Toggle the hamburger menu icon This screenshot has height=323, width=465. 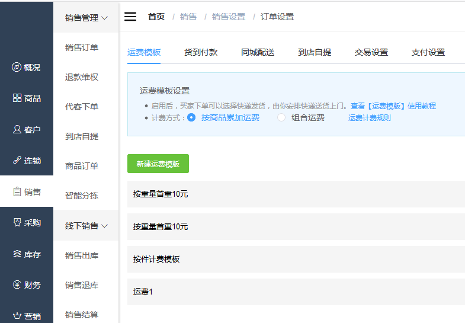(x=130, y=17)
